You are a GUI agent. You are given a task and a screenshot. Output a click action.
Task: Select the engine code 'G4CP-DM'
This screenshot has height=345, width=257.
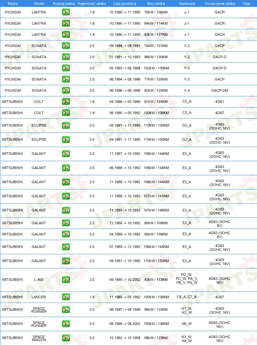point(220,90)
